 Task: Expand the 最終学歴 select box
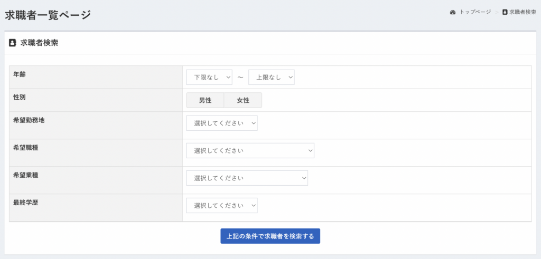point(222,205)
